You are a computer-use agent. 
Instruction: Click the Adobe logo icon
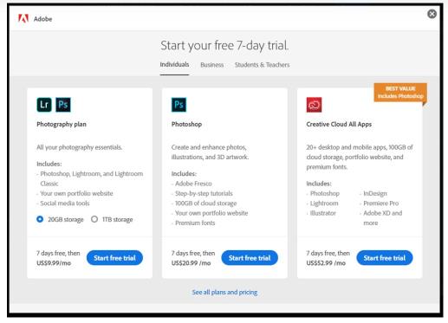(x=23, y=18)
